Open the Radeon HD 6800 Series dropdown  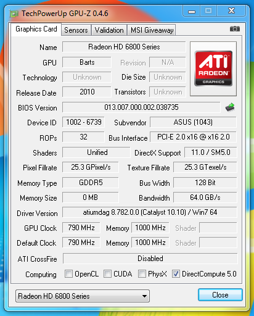point(83,296)
